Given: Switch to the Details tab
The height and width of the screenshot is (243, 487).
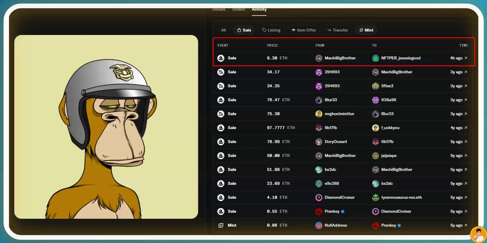Looking at the screenshot, I should 219,9.
